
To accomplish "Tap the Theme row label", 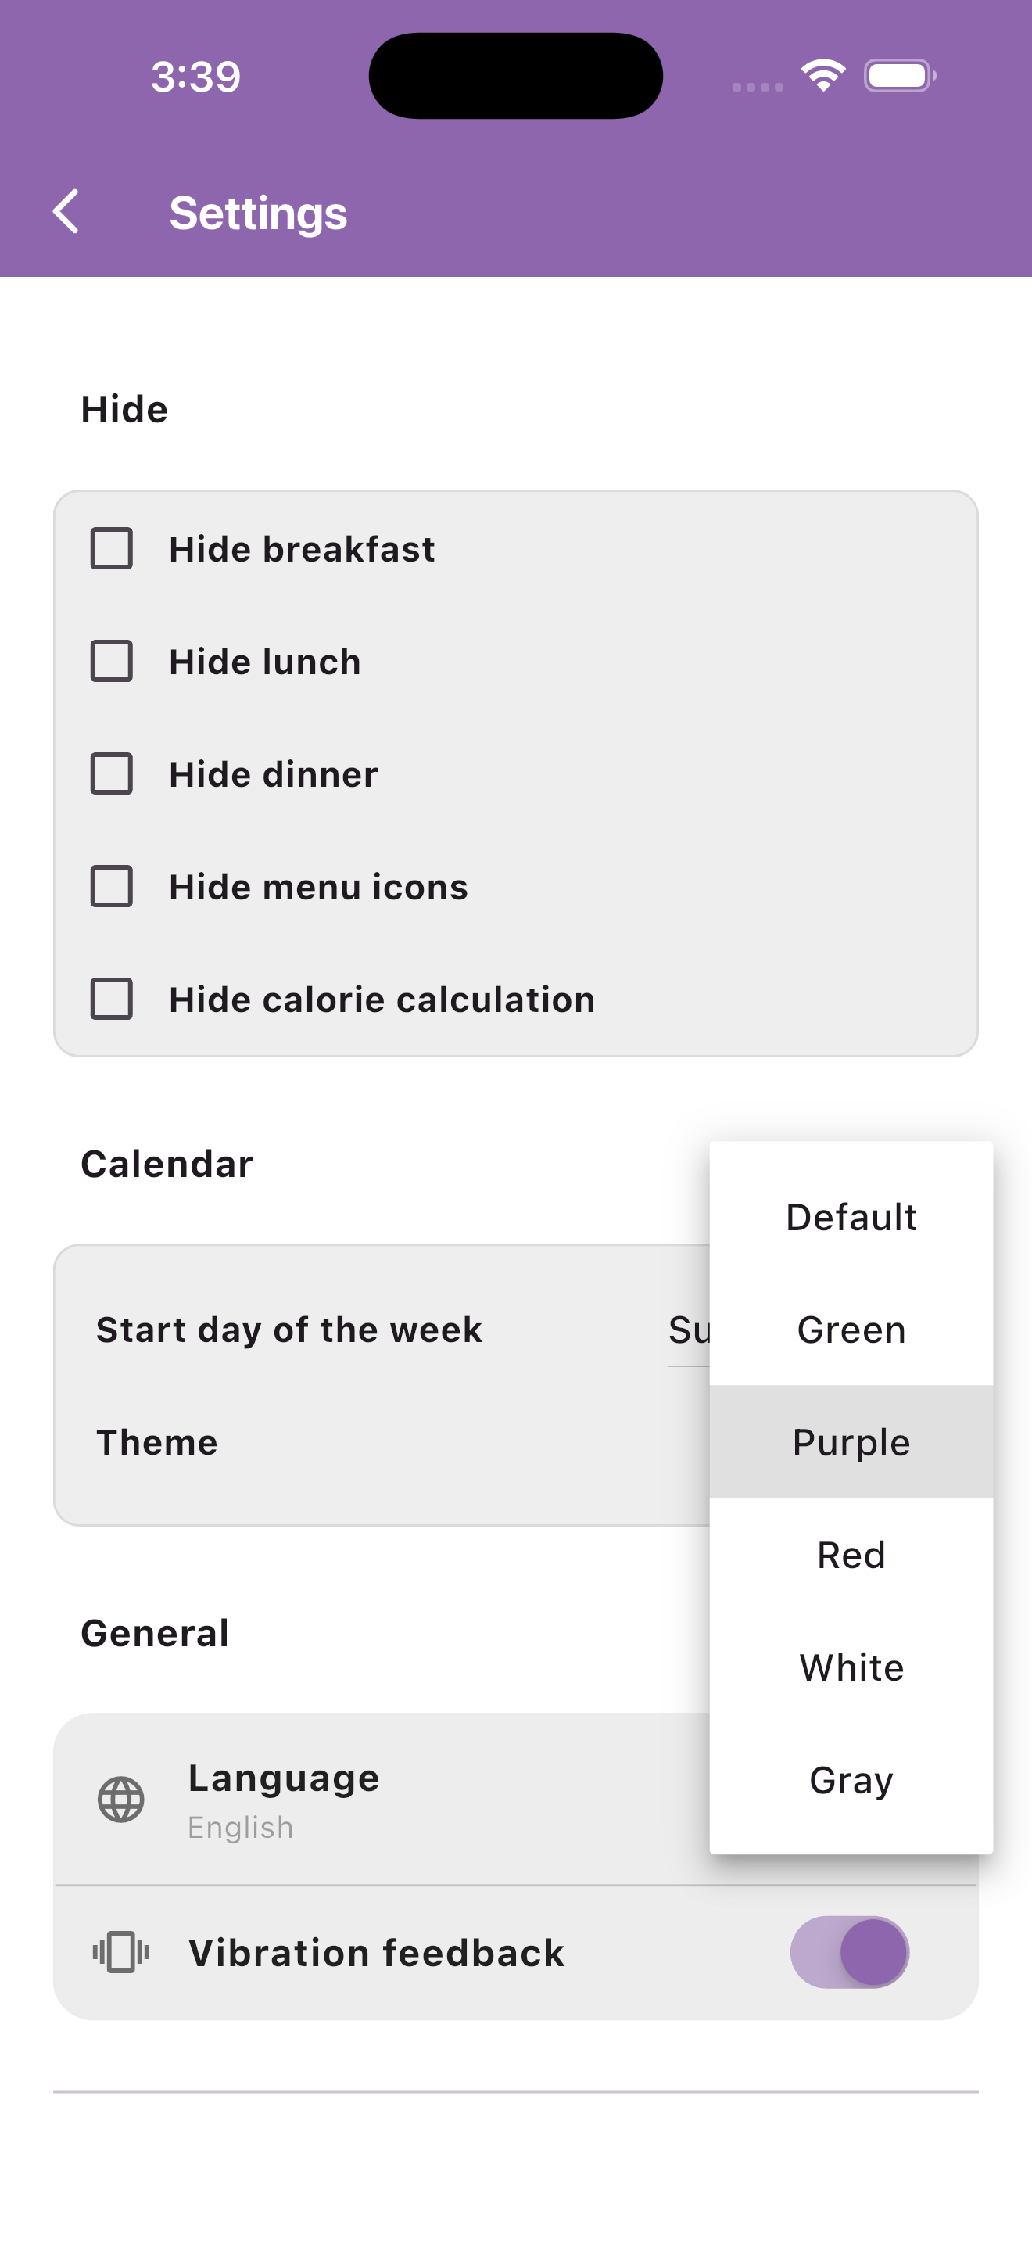I will click(x=156, y=1442).
